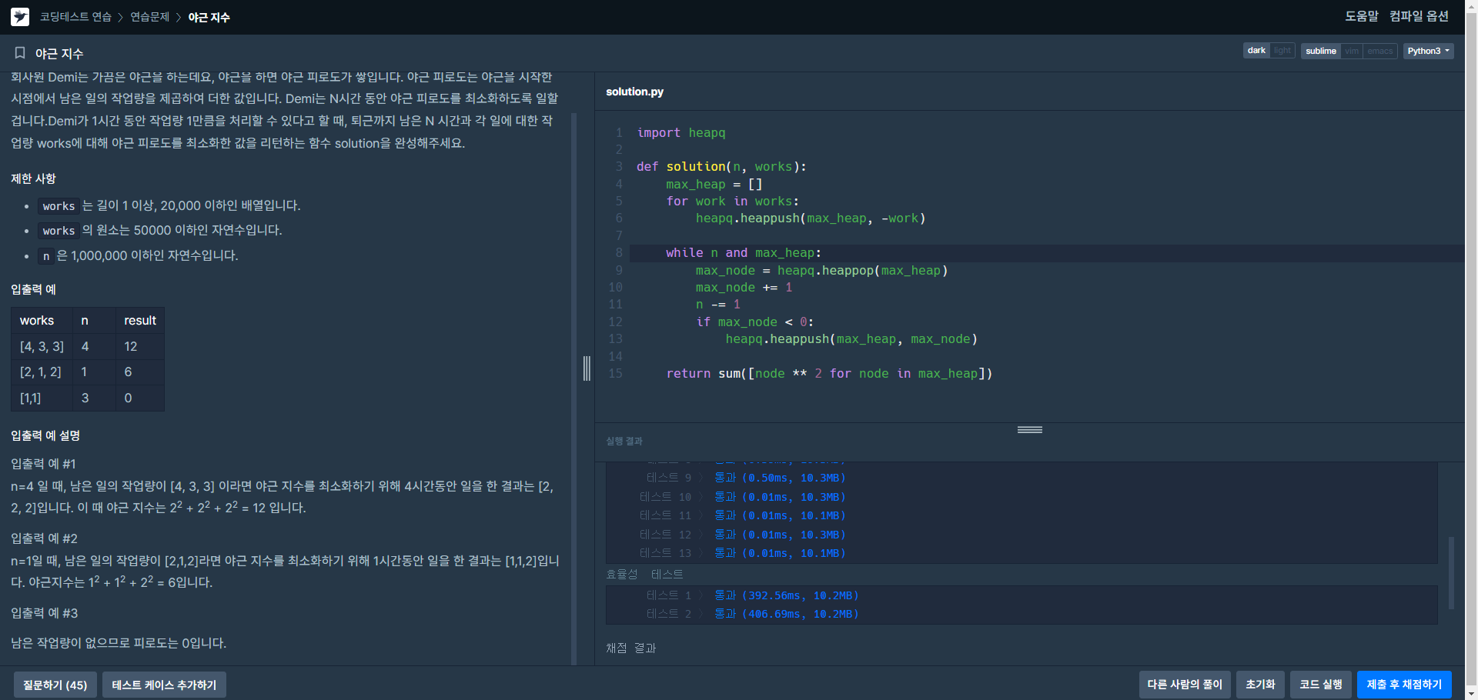Click the 테스트 13 result row
The width and height of the screenshot is (1478, 700).
[742, 553]
